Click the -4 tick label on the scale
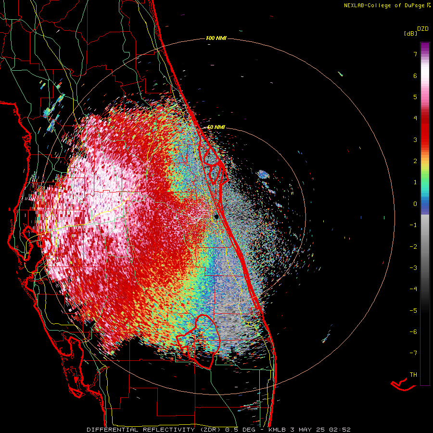Image resolution: width=433 pixels, height=433 pixels. 413,289
